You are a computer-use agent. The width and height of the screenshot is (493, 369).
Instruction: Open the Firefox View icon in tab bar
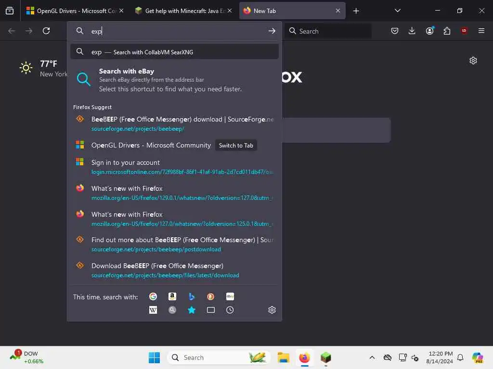tap(10, 11)
